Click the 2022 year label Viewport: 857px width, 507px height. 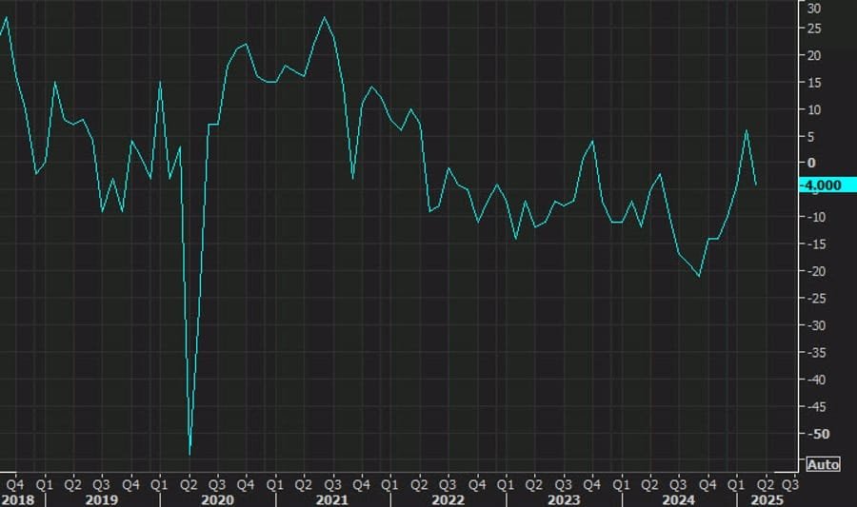click(448, 498)
